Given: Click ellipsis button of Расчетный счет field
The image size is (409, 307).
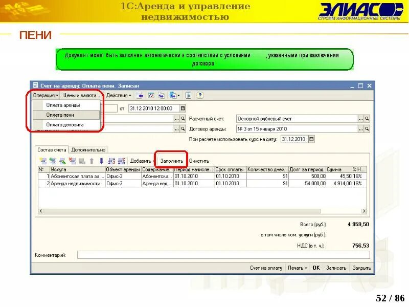Looking at the screenshot, I should coord(361,119).
